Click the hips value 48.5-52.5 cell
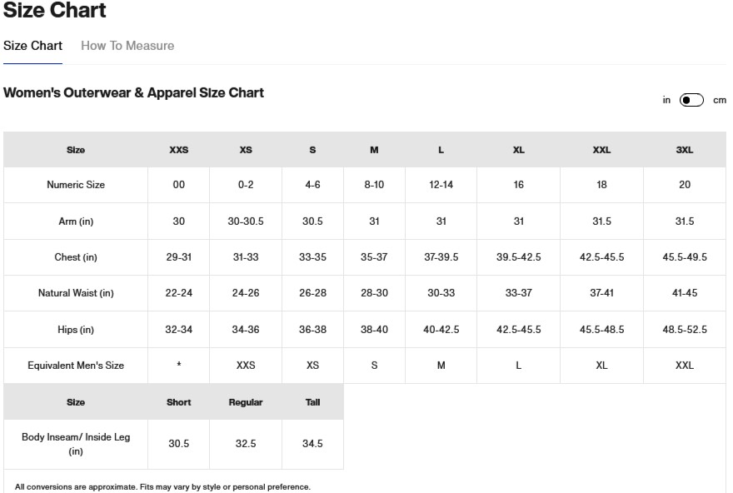Viewport: 733px width, 493px height. pos(684,330)
